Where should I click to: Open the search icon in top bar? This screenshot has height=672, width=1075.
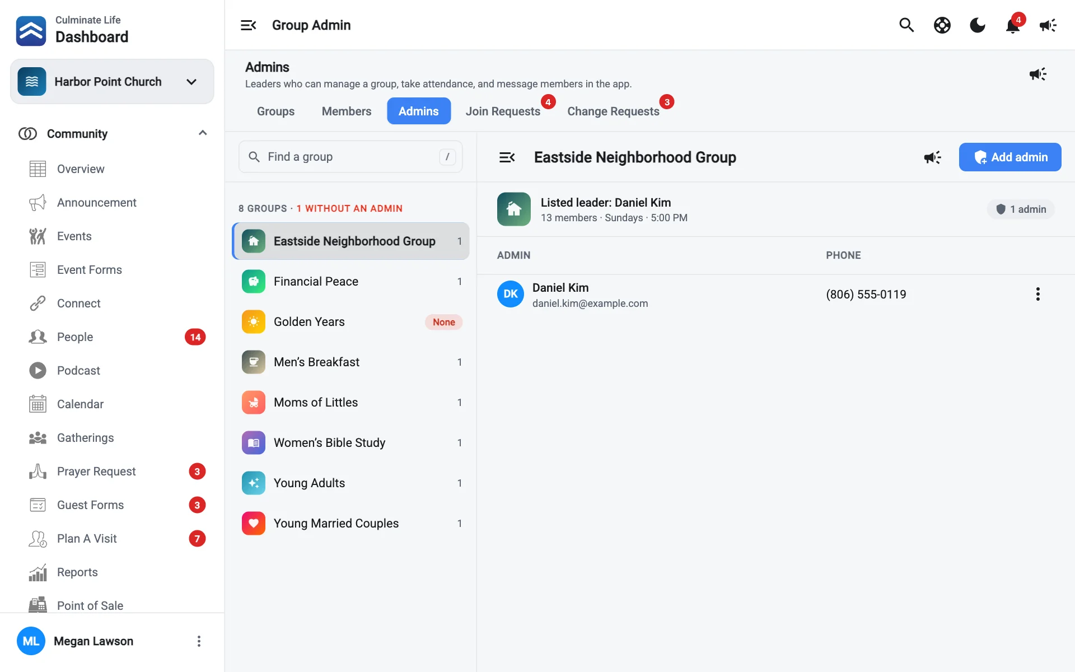(x=906, y=25)
